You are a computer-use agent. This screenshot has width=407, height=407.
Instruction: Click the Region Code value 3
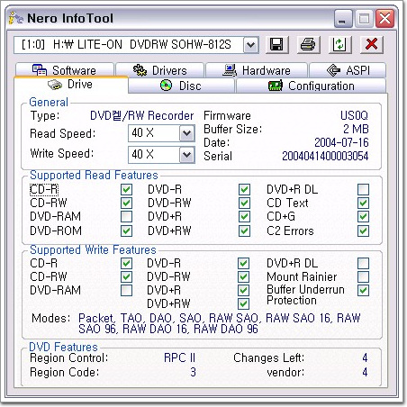193,372
